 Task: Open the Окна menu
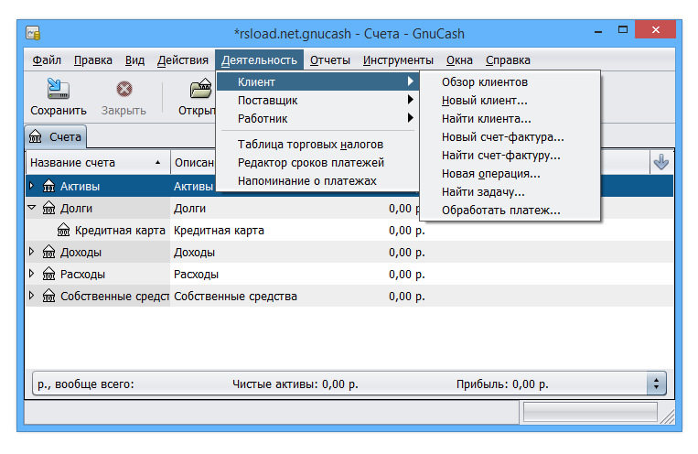pos(459,60)
